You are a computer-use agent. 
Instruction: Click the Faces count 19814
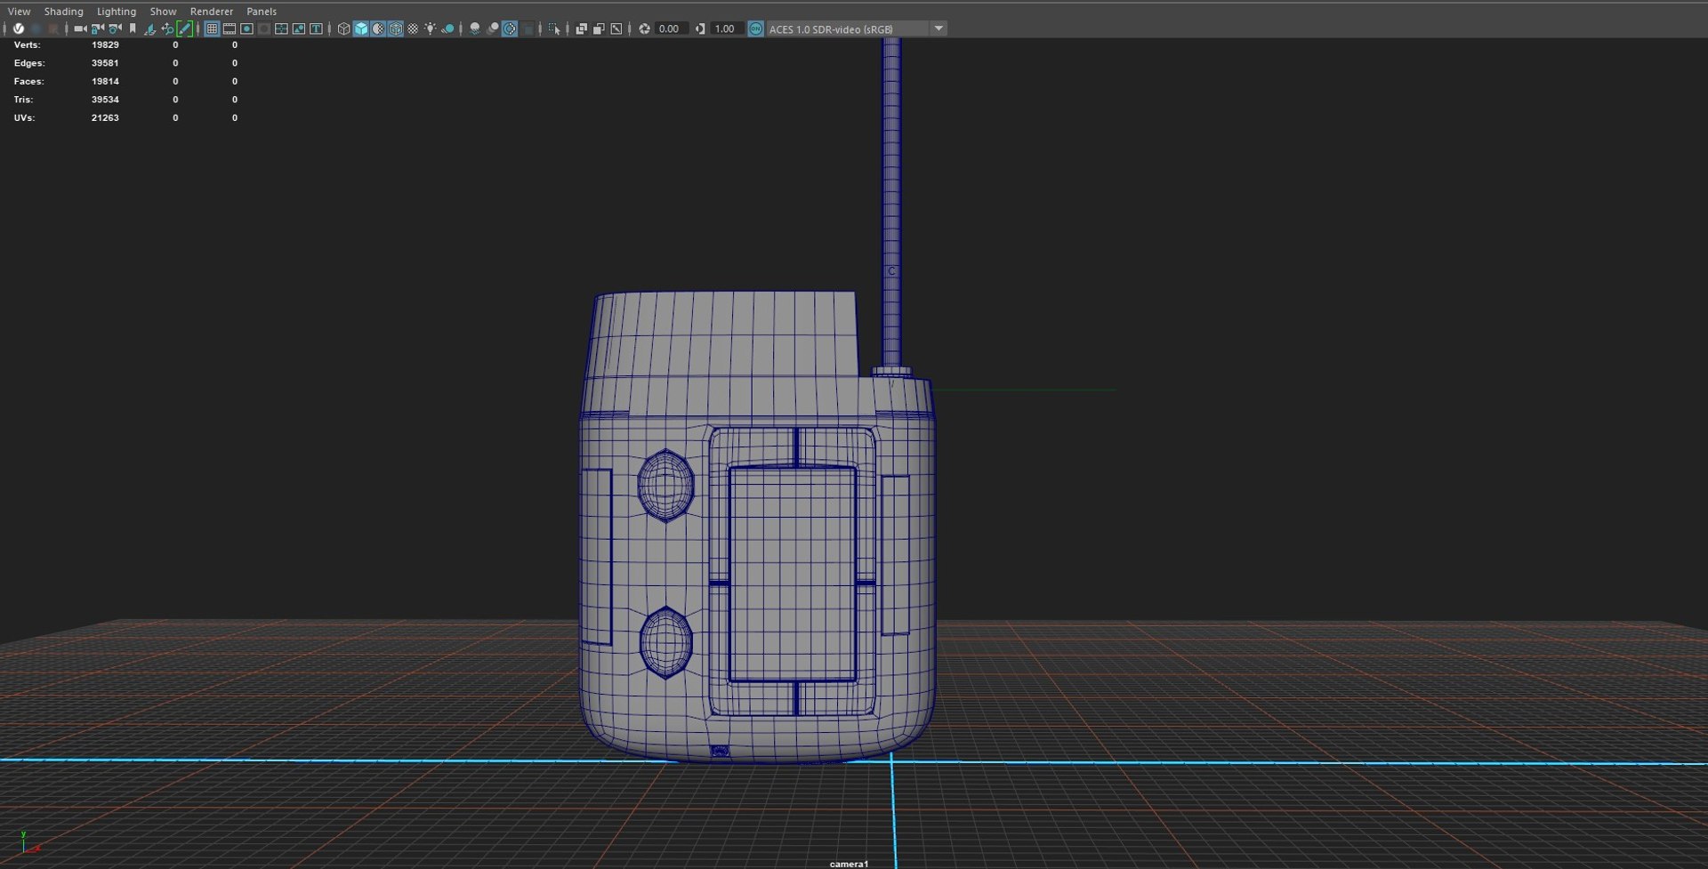105,81
